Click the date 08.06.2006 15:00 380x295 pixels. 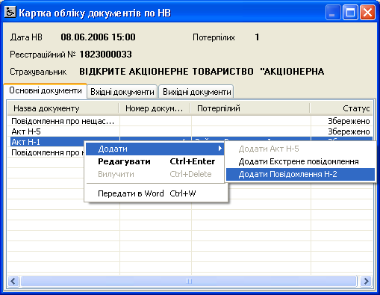click(x=98, y=37)
